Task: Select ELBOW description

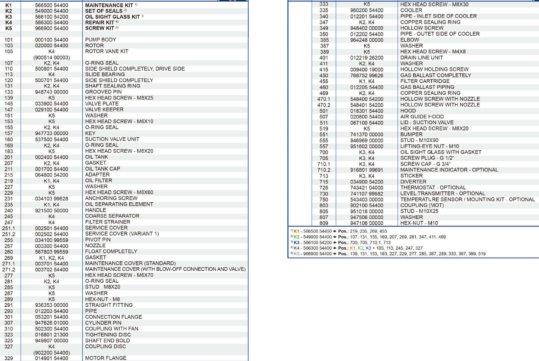Action: point(410,40)
